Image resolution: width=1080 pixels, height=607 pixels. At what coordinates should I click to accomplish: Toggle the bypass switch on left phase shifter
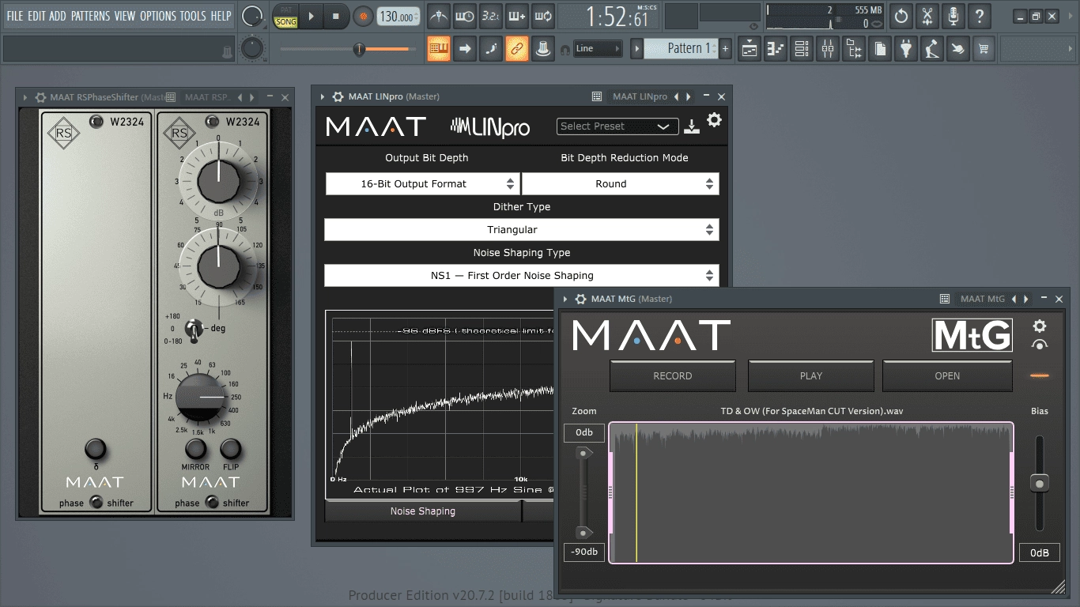point(96,502)
